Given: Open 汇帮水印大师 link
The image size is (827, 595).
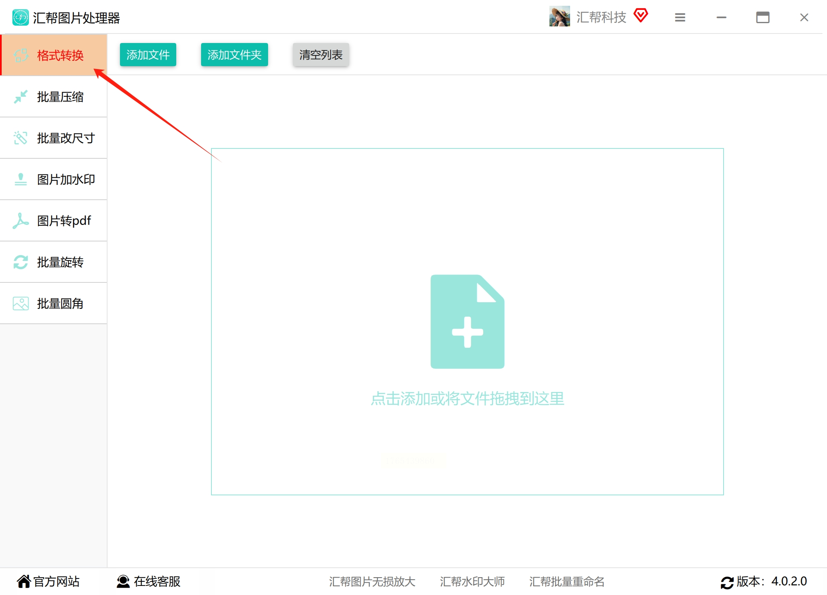Looking at the screenshot, I should point(472,581).
